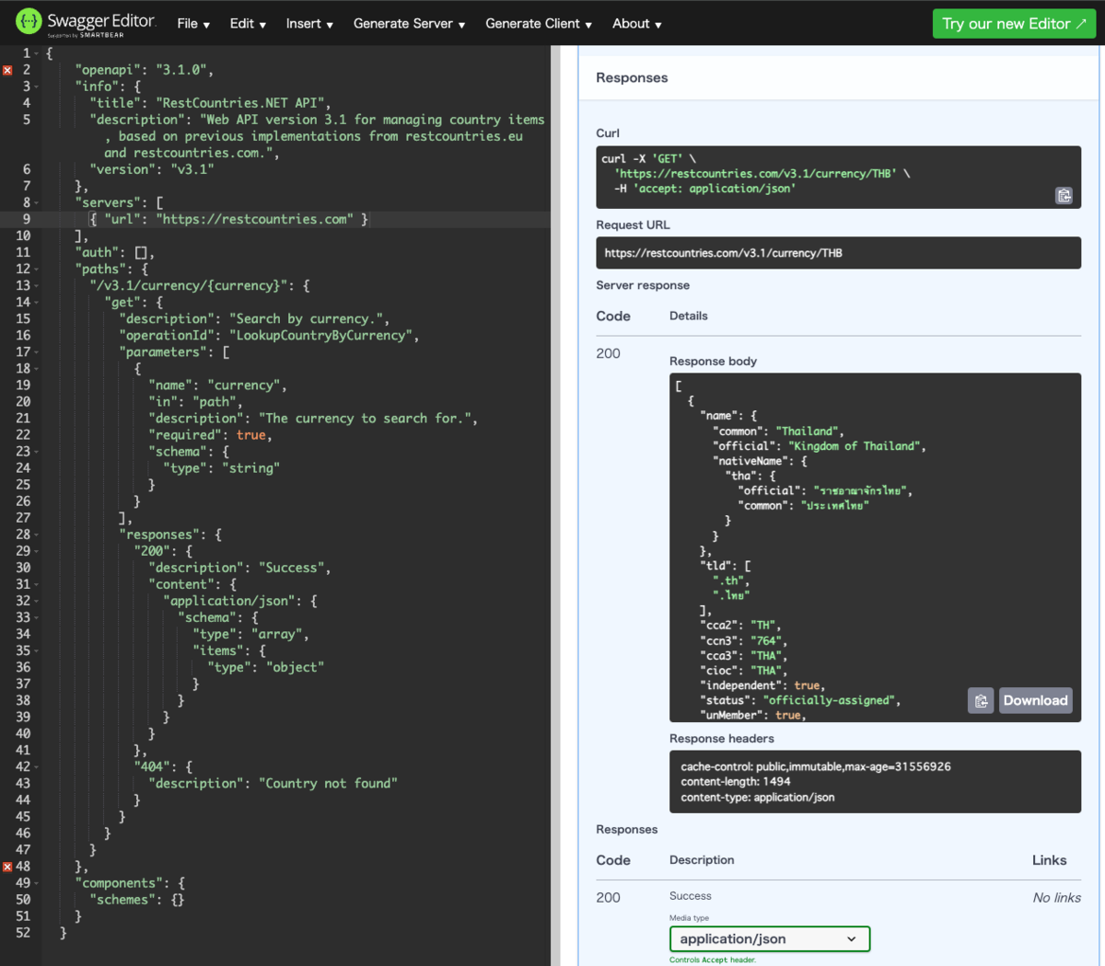Open the application/json media type dropdown

point(769,938)
